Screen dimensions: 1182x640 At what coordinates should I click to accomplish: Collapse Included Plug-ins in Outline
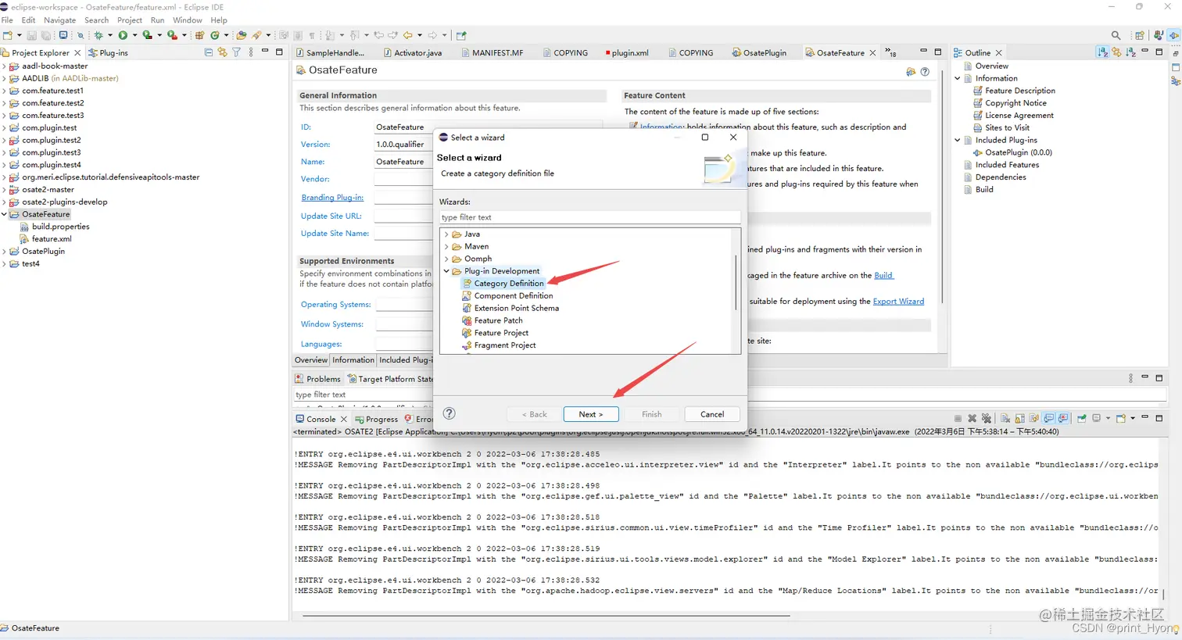point(958,140)
